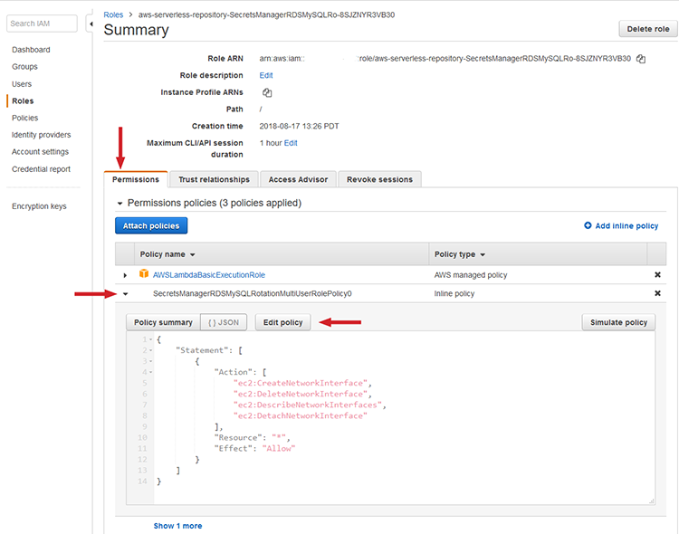Open Identity providers in the sidebar
The width and height of the screenshot is (679, 534).
(x=41, y=135)
